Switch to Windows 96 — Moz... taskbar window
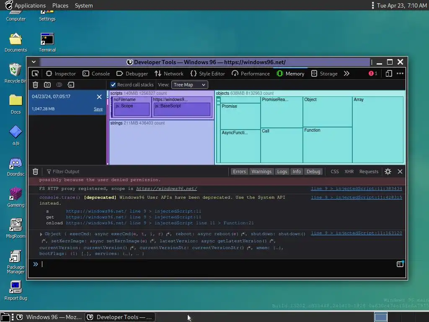 49,317
